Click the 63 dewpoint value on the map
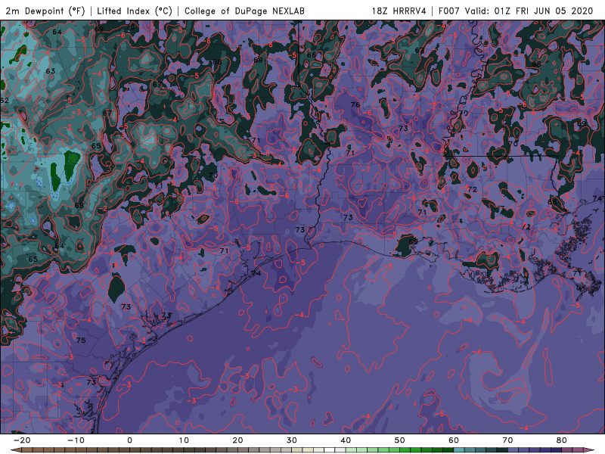 point(51,71)
